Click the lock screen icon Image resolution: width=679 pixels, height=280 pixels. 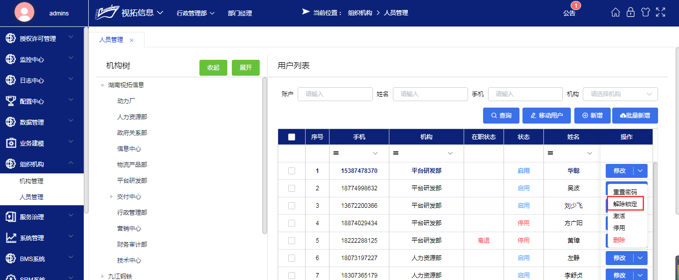coord(631,12)
